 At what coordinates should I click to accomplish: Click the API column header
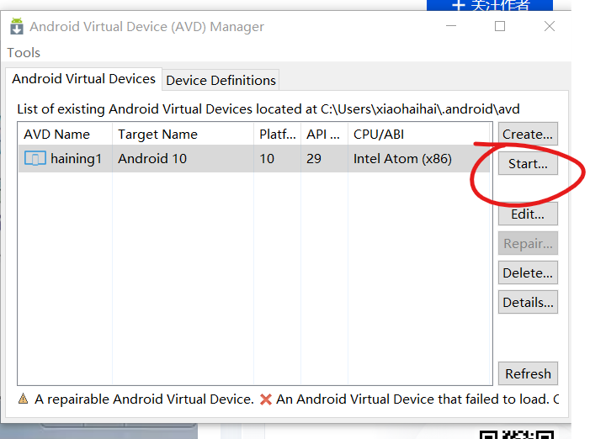(x=316, y=134)
